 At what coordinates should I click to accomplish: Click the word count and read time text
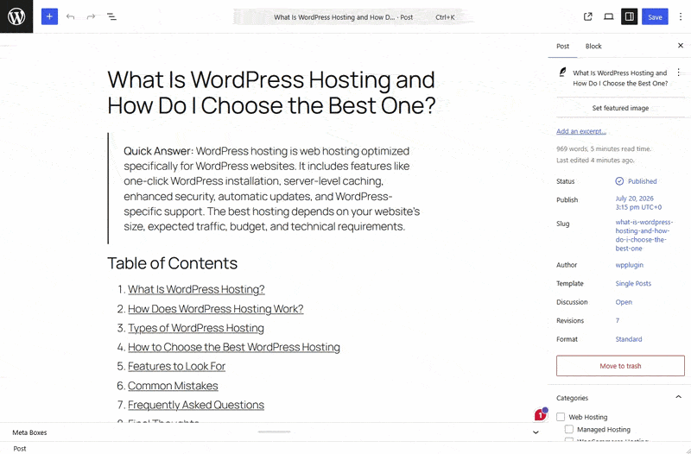603,148
